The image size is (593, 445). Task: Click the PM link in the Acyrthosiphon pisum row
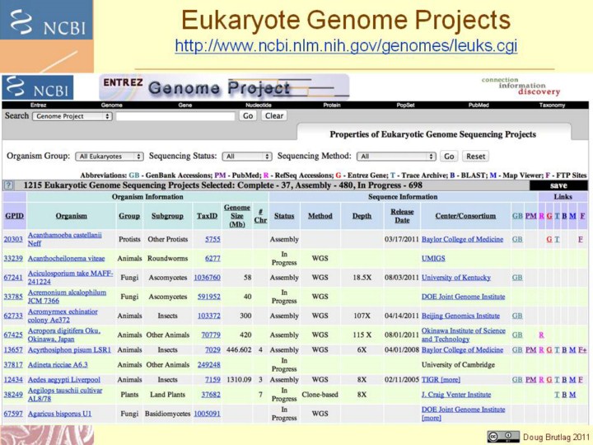(531, 349)
